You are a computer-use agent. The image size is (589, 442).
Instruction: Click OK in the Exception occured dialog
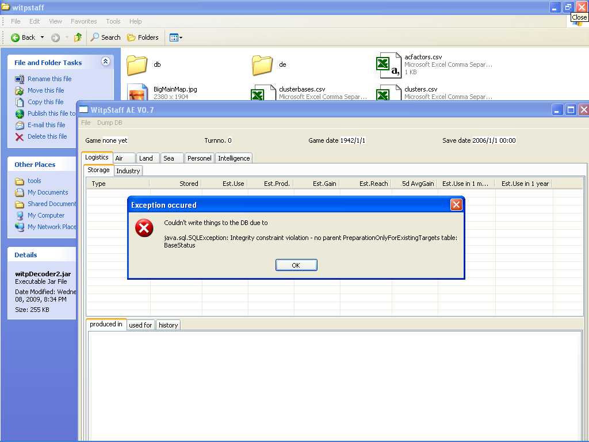pos(296,265)
